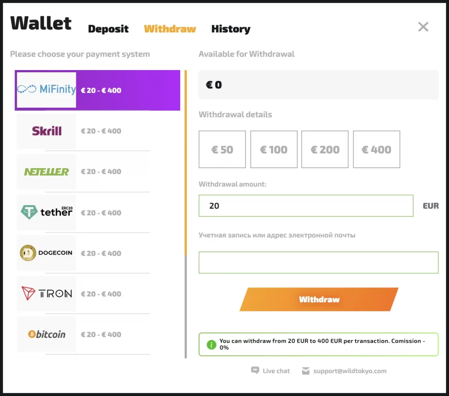The width and height of the screenshot is (449, 396).
Task: Select the MiFinity payment logo
Action: pos(46,89)
